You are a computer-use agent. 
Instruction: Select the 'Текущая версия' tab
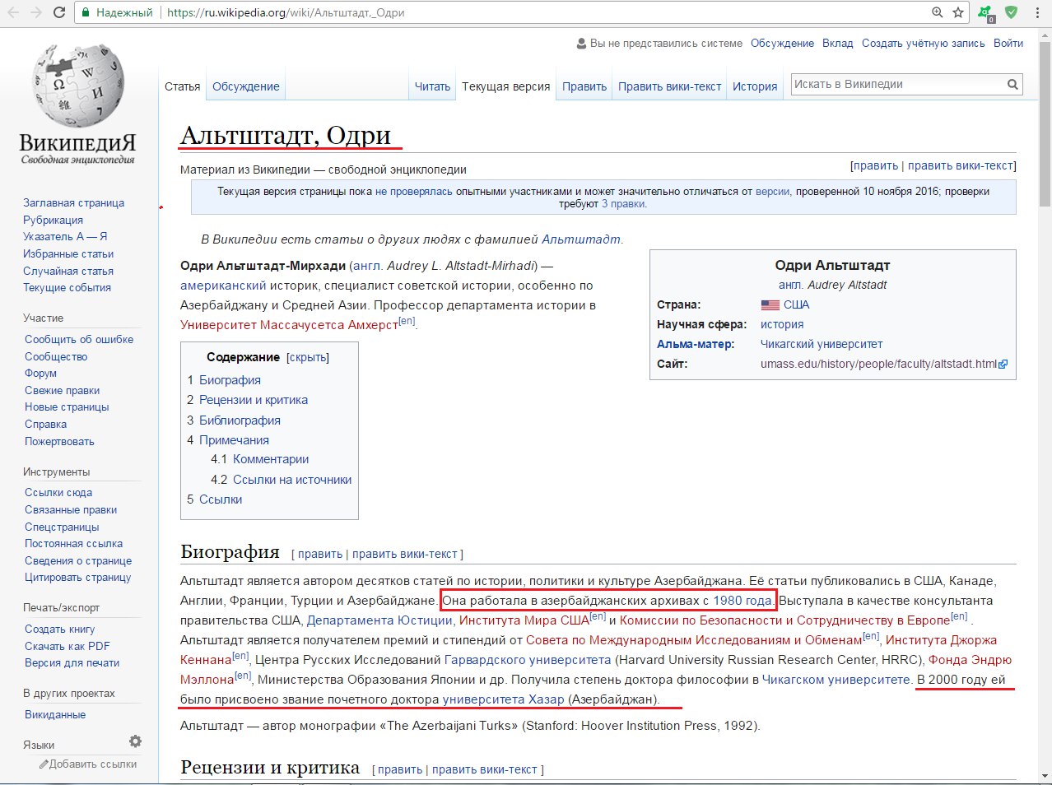point(505,86)
